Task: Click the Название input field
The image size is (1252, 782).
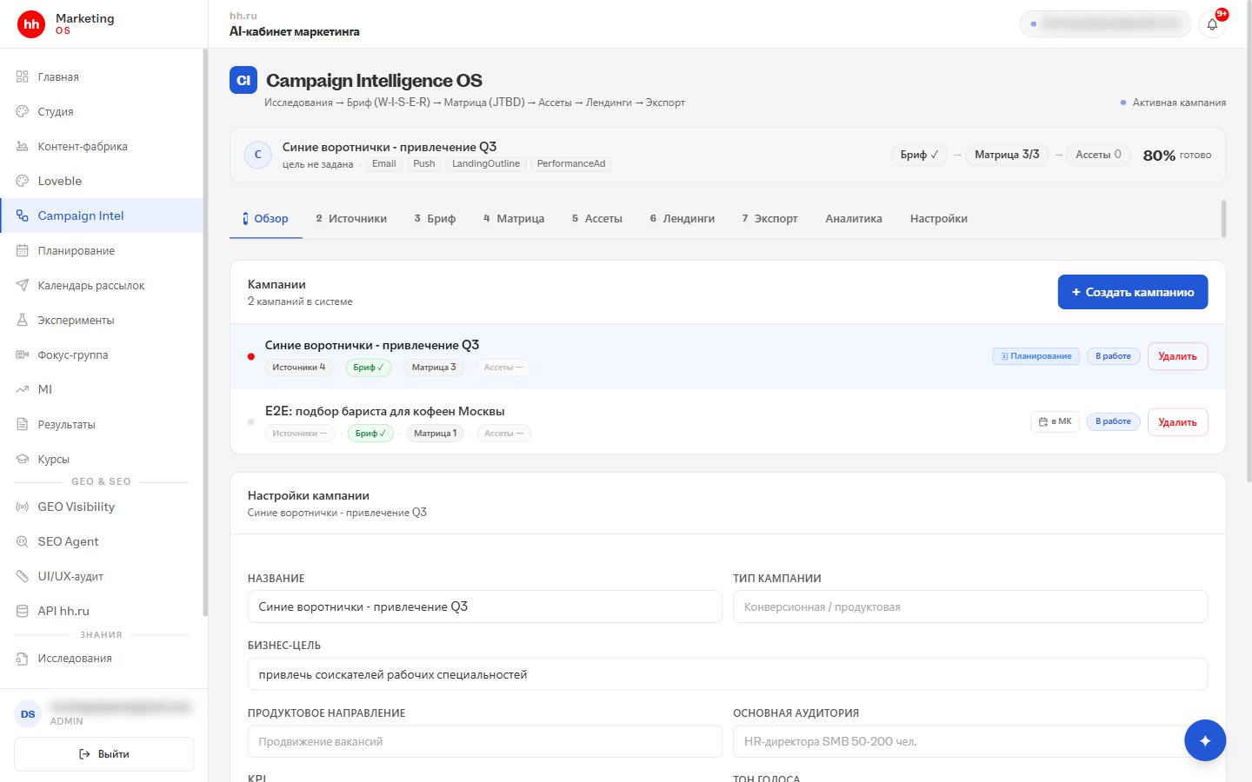Action: [x=484, y=606]
